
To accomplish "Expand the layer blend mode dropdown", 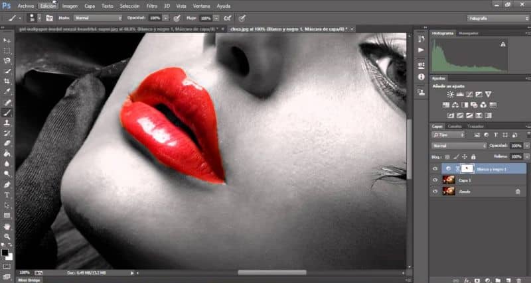I will pos(459,145).
